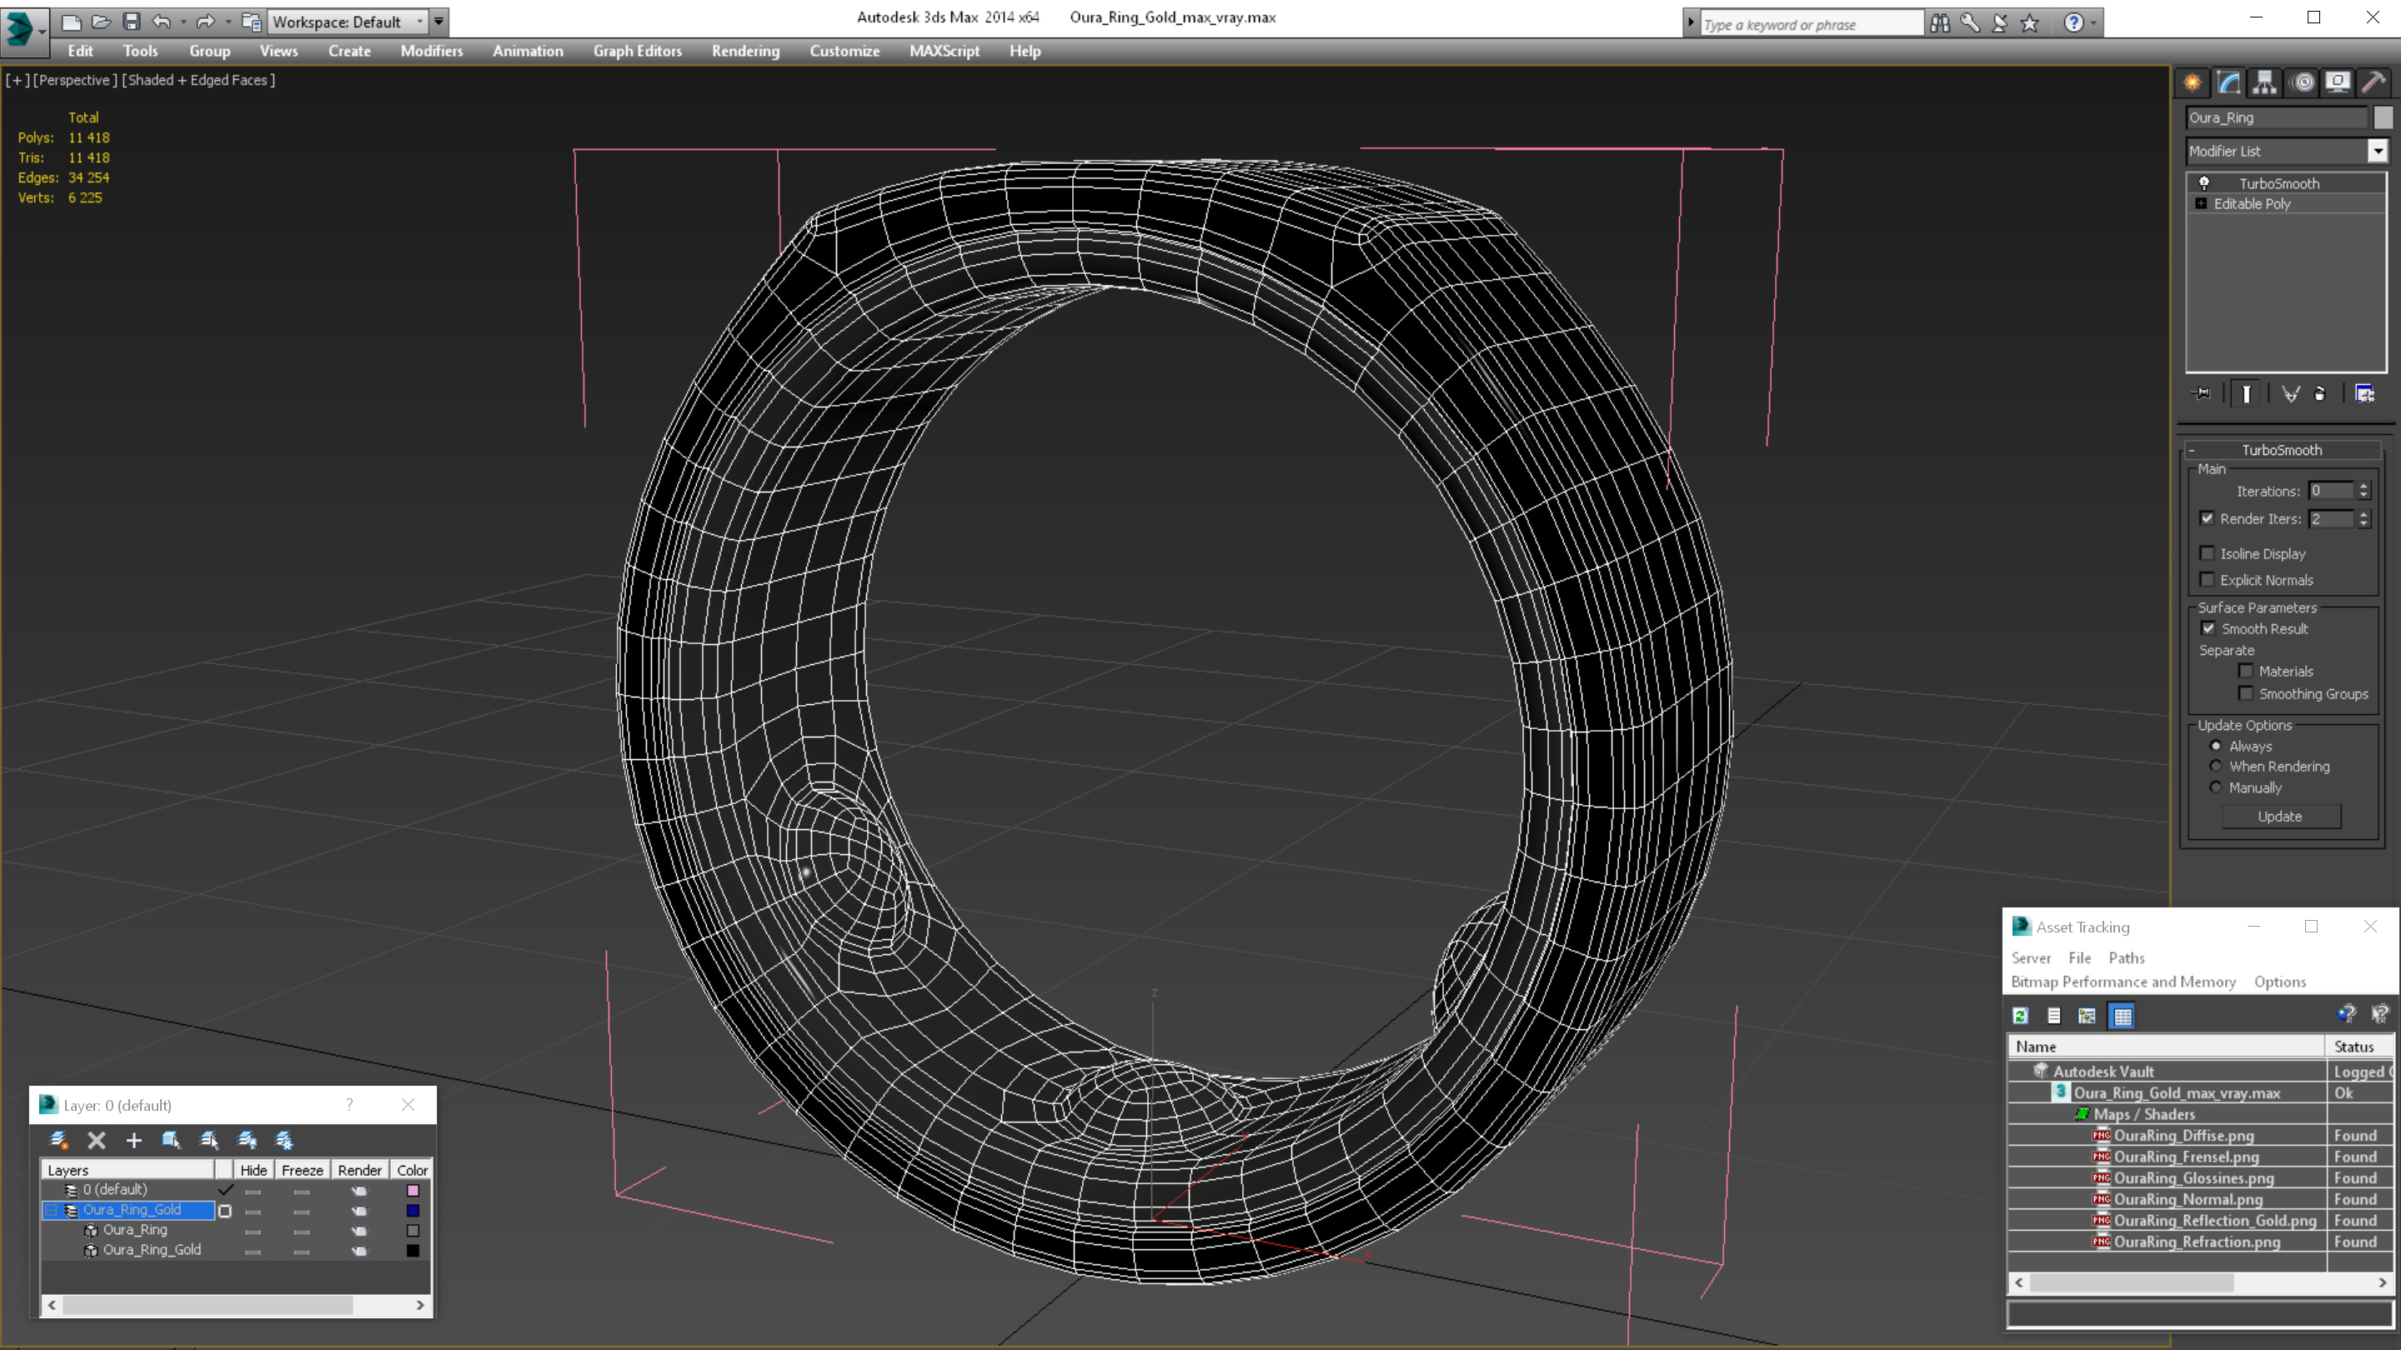Open Bitmap Performance and Memory menu
Screen dimensions: 2401x1350
pos(2123,983)
